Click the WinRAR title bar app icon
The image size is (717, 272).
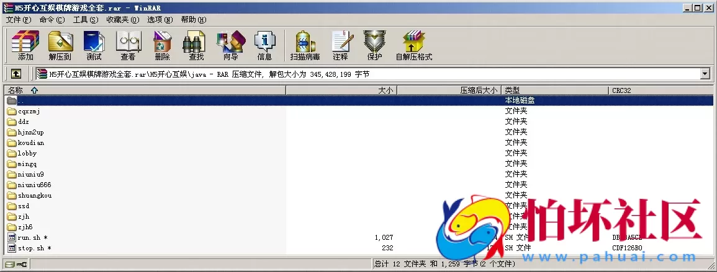coord(8,8)
